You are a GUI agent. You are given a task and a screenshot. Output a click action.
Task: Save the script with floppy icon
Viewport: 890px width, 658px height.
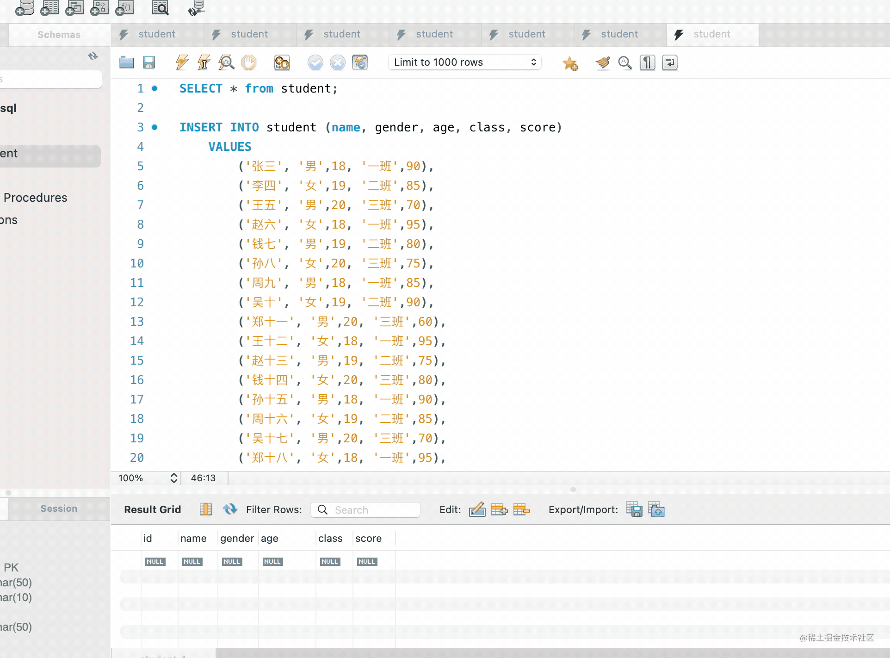point(148,62)
